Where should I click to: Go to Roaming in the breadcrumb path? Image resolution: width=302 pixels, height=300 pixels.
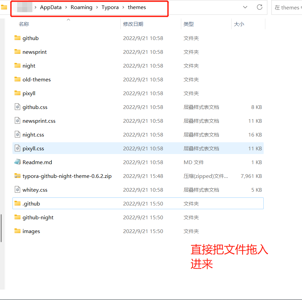coord(81,7)
